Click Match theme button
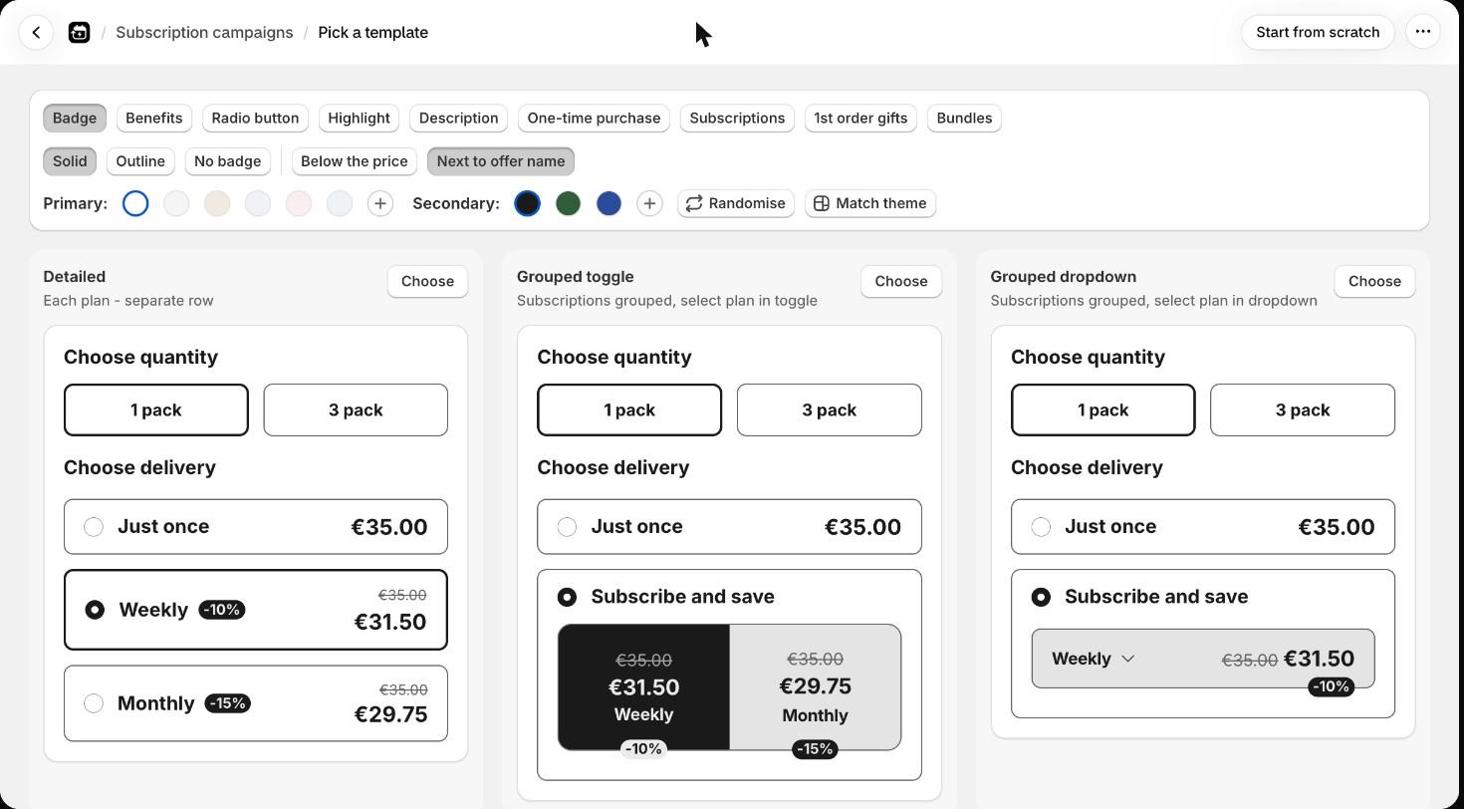 pos(870,203)
